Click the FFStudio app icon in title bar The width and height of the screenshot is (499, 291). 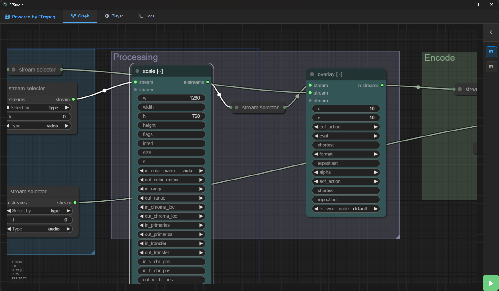pyautogui.click(x=5, y=5)
